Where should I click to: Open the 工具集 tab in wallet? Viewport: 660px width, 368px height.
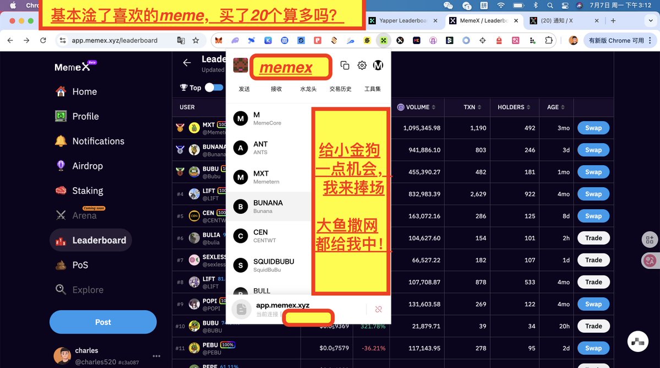(x=373, y=89)
